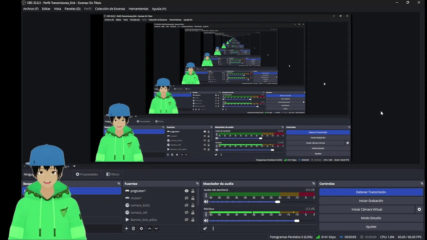Screen dimensions: 427x240
Task: Click the vtuber1 game-capture source icon
Action: point(127,198)
